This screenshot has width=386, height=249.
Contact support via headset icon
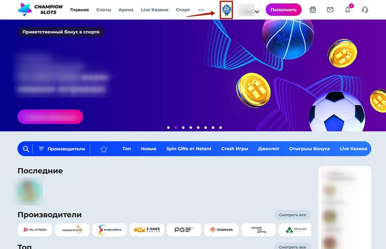click(365, 10)
